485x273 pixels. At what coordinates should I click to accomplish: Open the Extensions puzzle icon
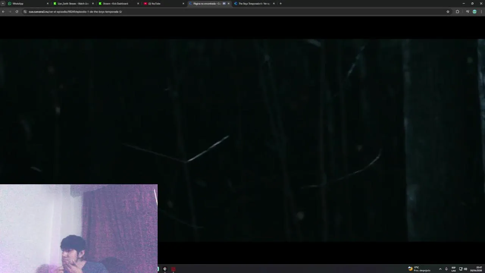(x=457, y=12)
